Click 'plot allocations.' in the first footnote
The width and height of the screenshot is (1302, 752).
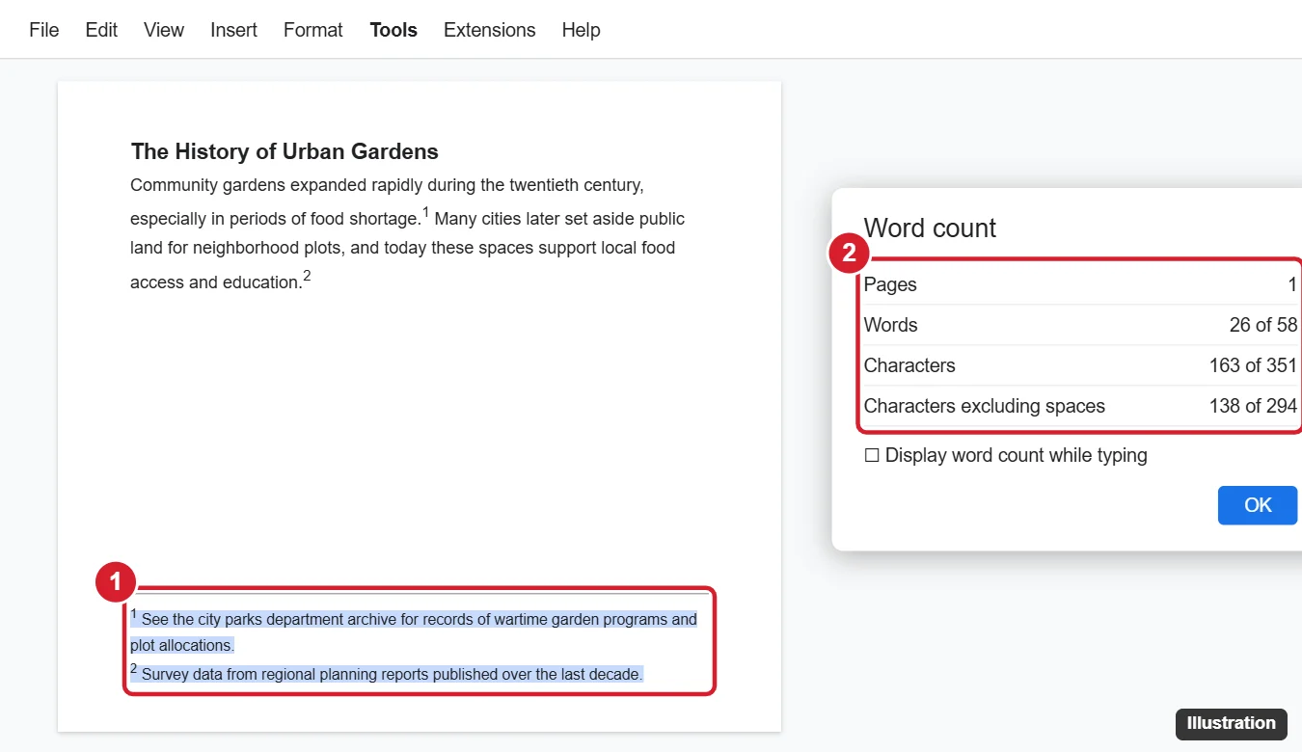[182, 645]
